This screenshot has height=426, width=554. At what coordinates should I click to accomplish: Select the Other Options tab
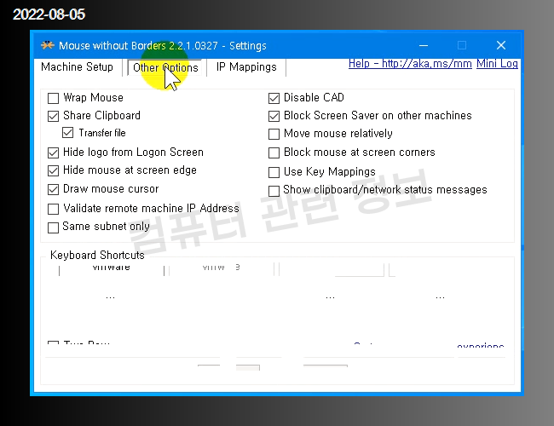point(165,67)
